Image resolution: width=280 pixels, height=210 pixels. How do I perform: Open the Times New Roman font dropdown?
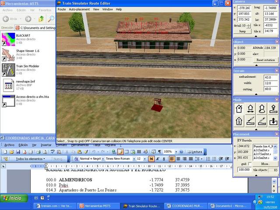pyautogui.click(x=133, y=159)
